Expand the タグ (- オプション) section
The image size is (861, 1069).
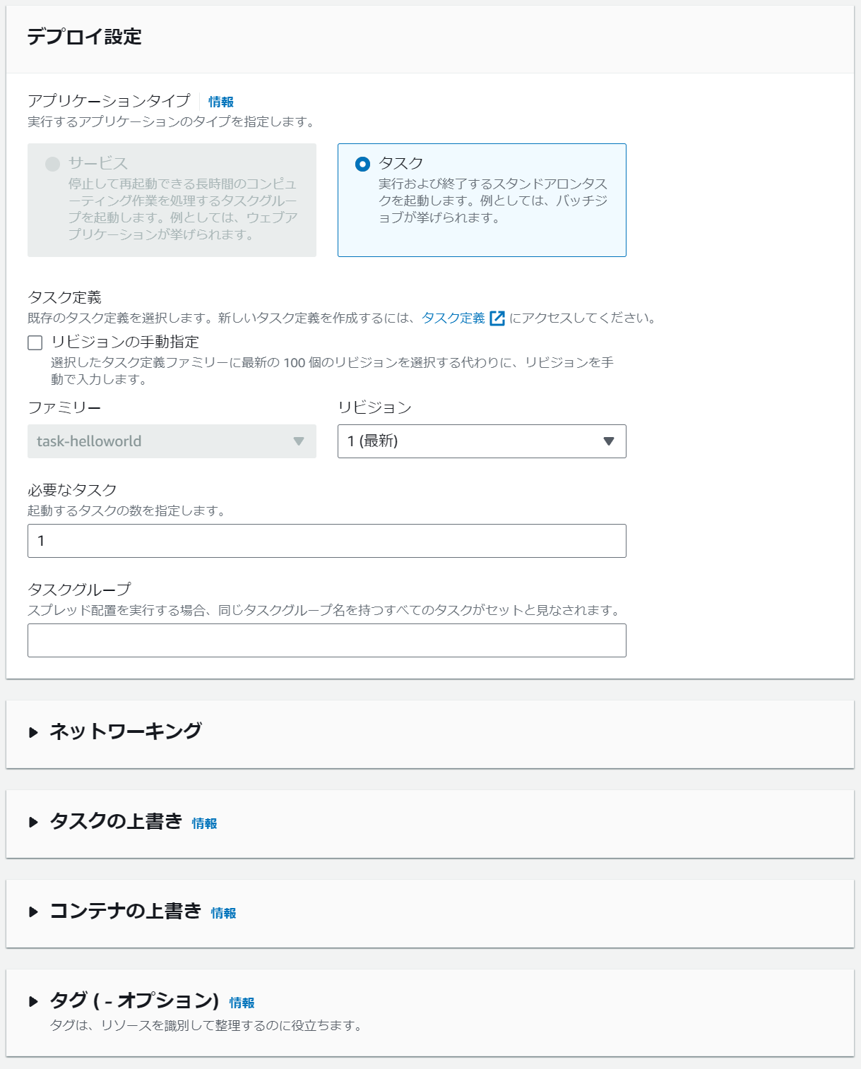(x=33, y=1001)
